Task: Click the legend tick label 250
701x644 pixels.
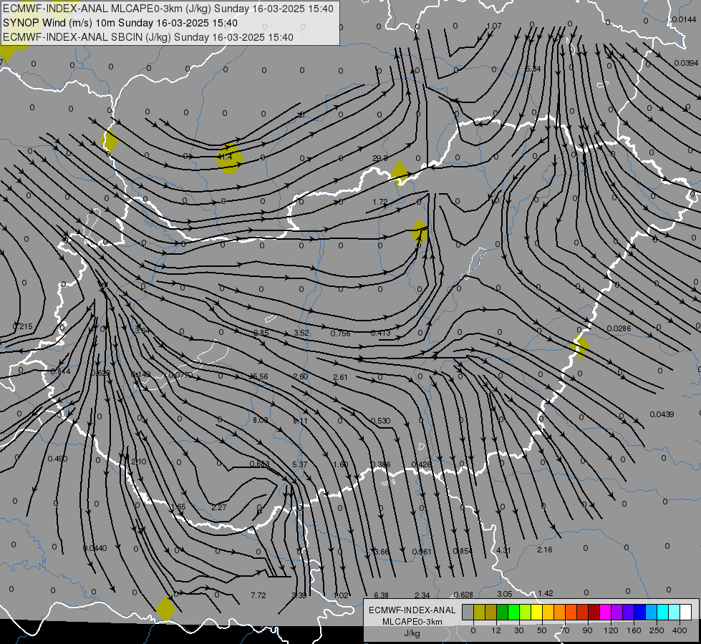Action: pos(657,630)
